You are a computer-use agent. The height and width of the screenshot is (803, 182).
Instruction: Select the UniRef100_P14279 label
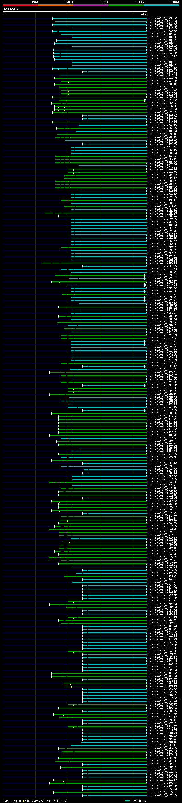point(163,354)
